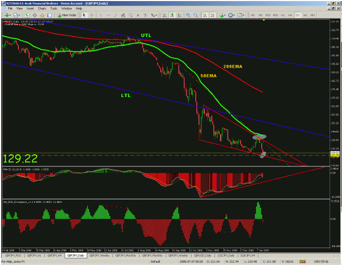This screenshot has height=265, width=342.
Task: Switch timeframe to W1
Action: 305,15
